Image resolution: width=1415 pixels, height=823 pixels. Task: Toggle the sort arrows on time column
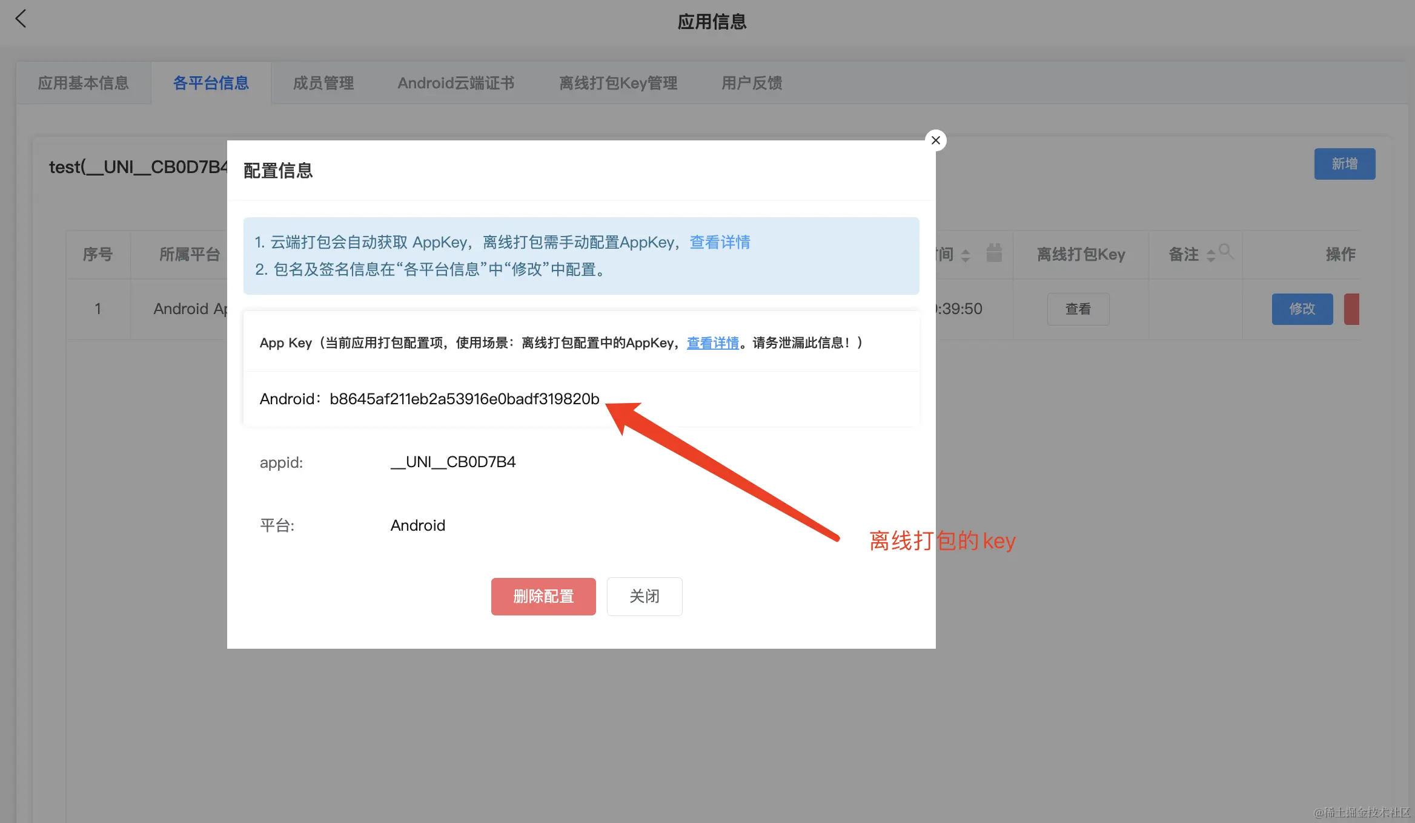pos(966,255)
